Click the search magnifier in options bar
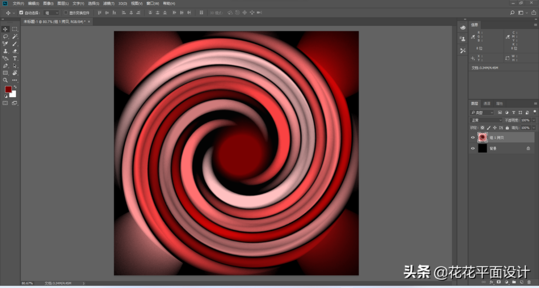 point(512,13)
